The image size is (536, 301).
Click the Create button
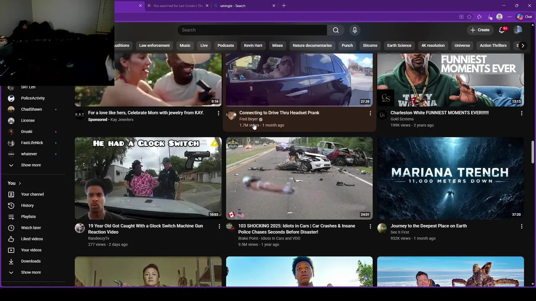[x=479, y=30]
